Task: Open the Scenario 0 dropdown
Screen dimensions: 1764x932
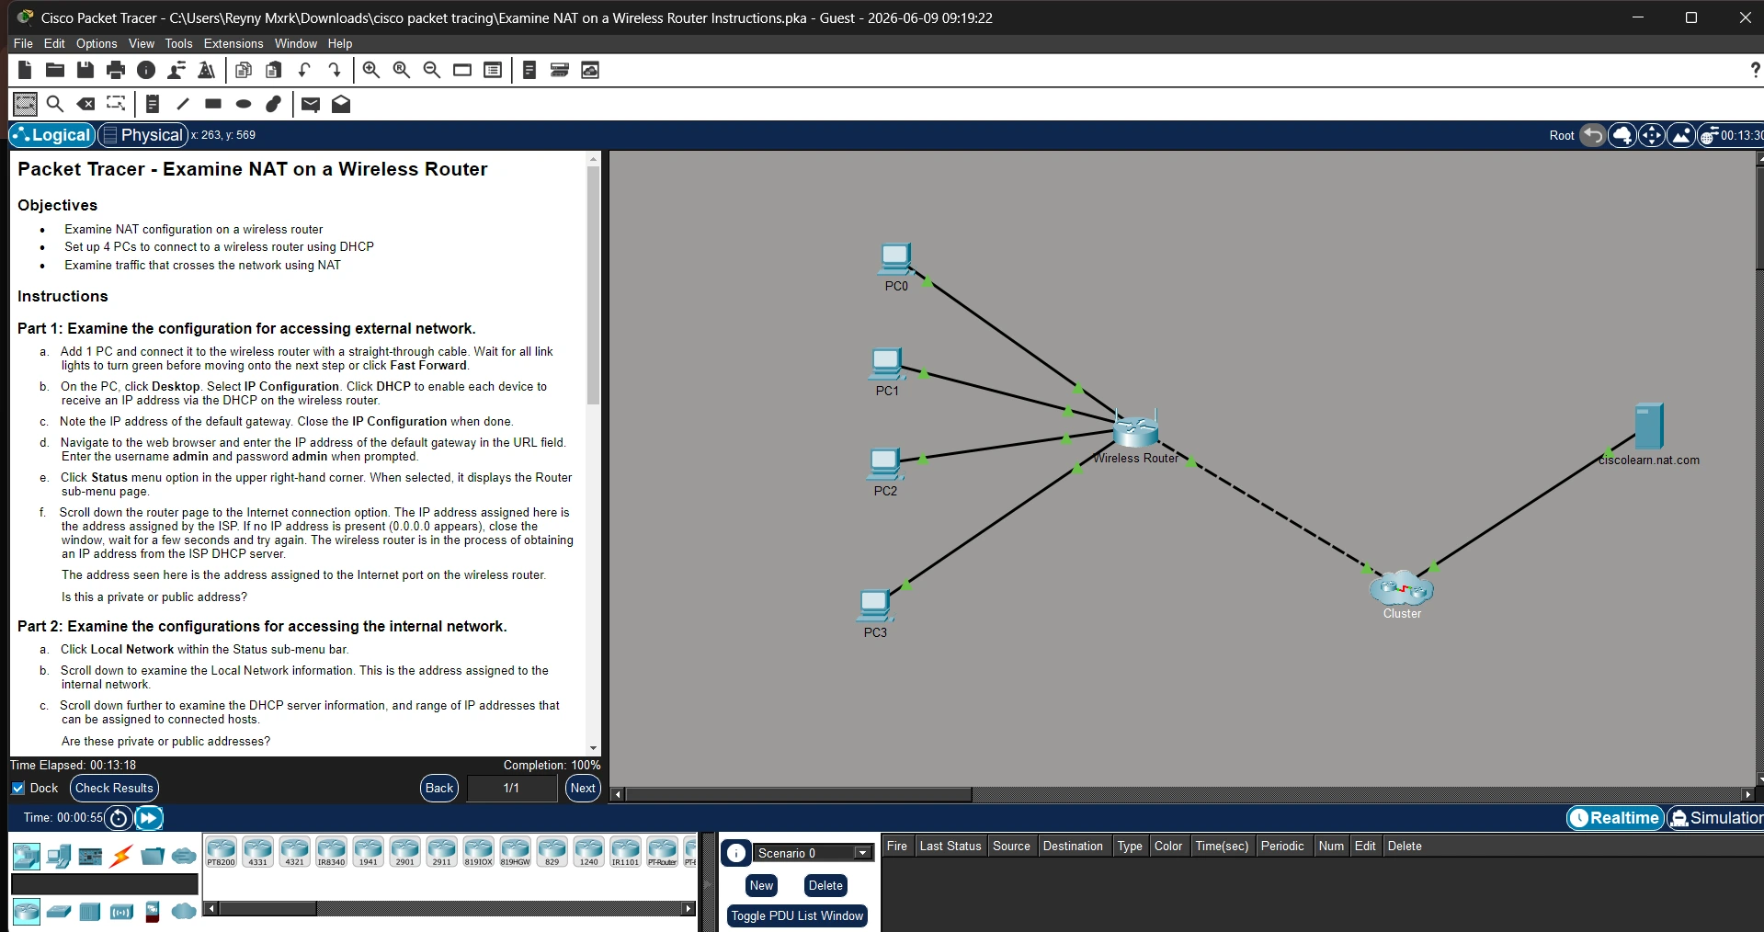Action: click(x=813, y=853)
